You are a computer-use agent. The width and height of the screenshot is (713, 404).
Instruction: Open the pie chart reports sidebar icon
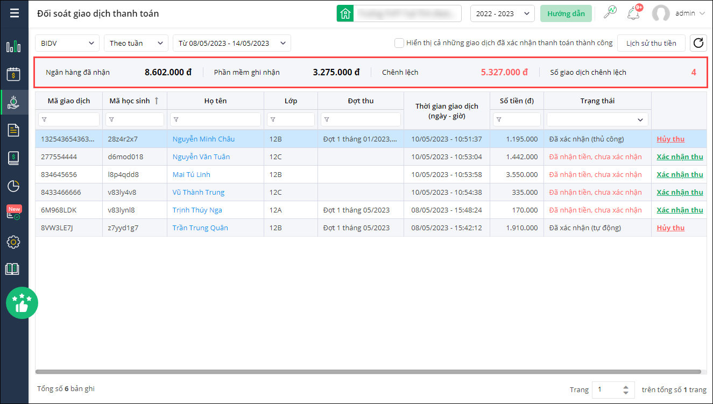(x=13, y=186)
